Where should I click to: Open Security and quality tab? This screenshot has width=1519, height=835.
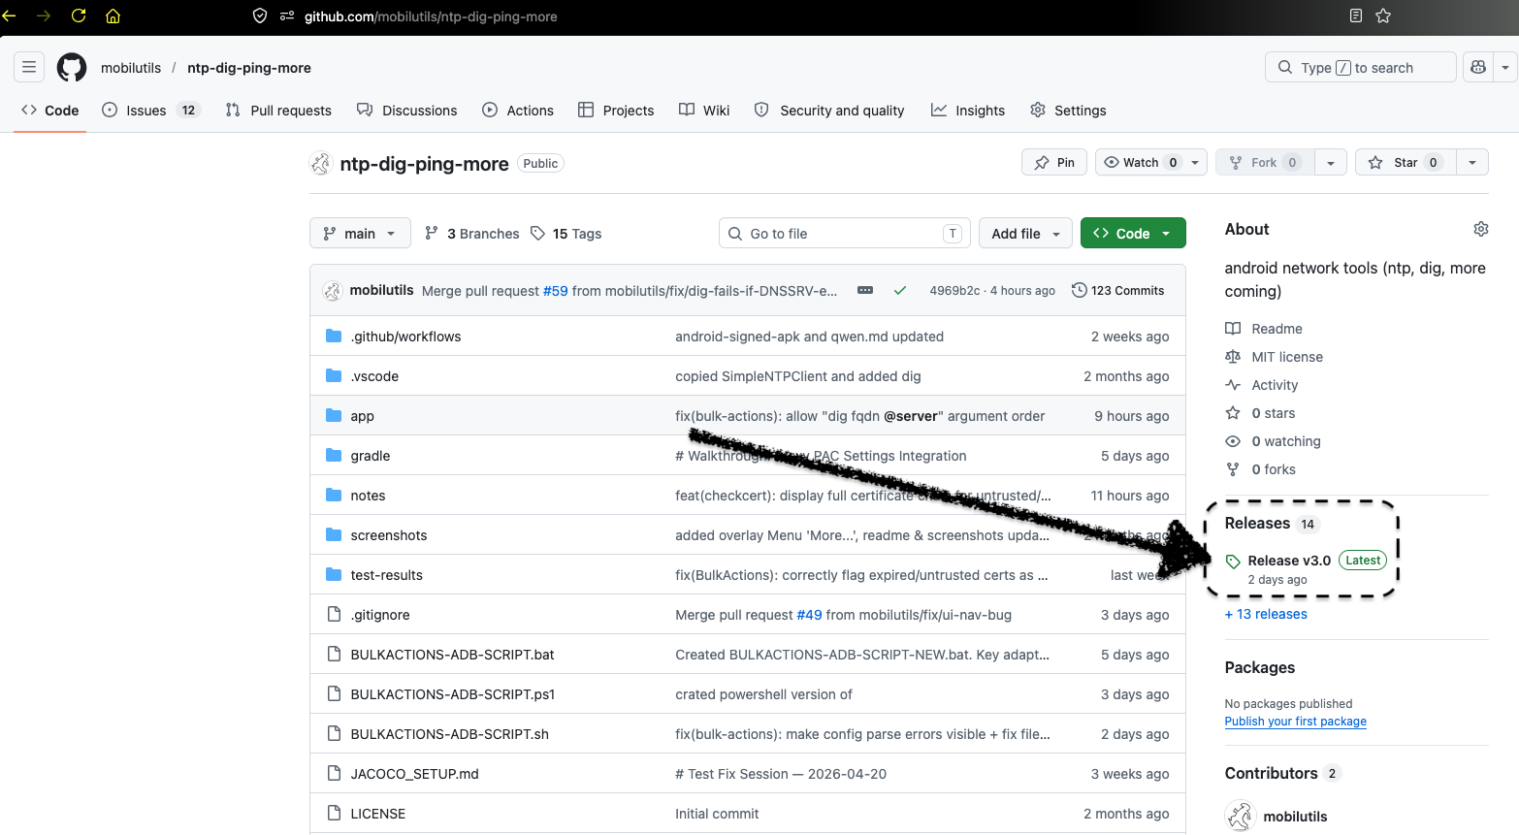(x=829, y=111)
